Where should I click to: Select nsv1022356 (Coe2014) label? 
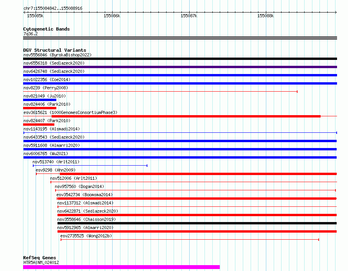(x=47, y=79)
